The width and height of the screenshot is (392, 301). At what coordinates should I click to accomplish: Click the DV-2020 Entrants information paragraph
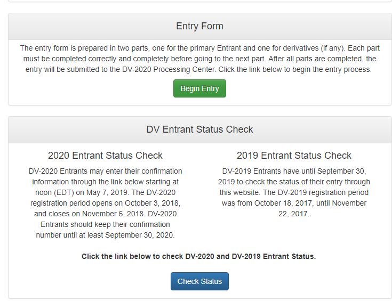[105, 203]
